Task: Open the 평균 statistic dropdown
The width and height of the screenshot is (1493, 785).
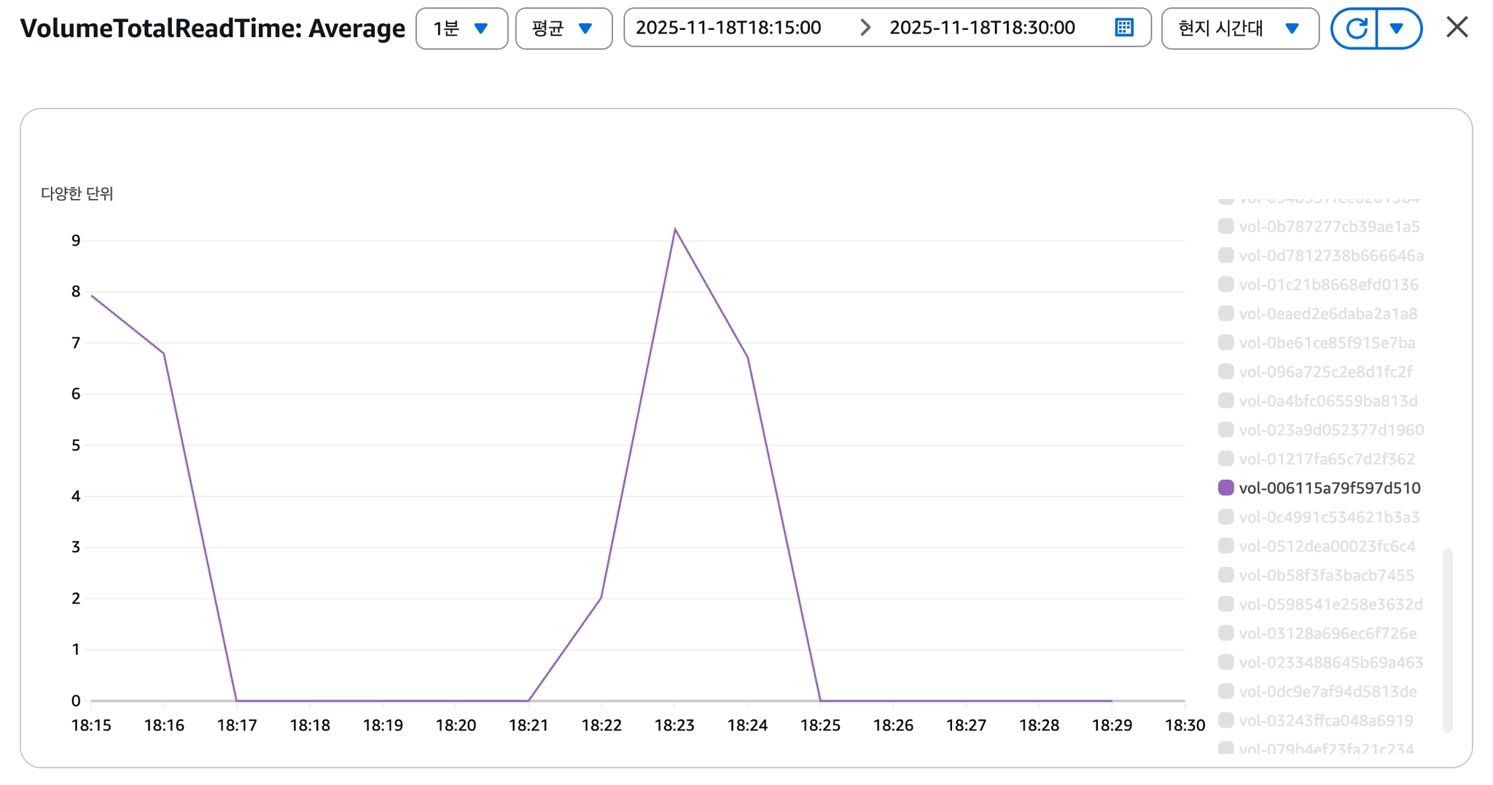Action: (564, 28)
